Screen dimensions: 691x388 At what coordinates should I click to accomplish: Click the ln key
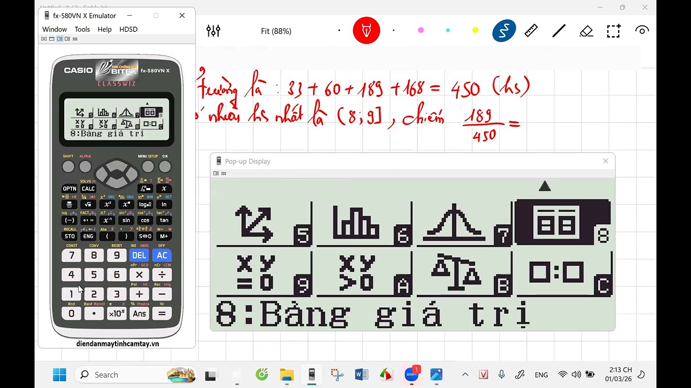point(164,205)
